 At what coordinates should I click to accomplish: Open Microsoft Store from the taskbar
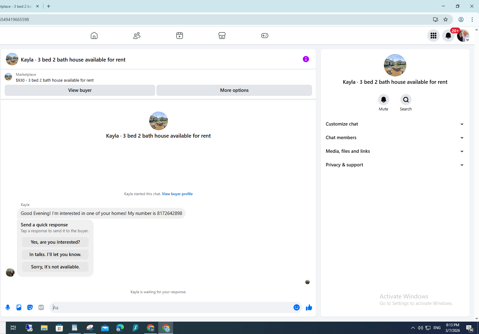click(x=59, y=328)
